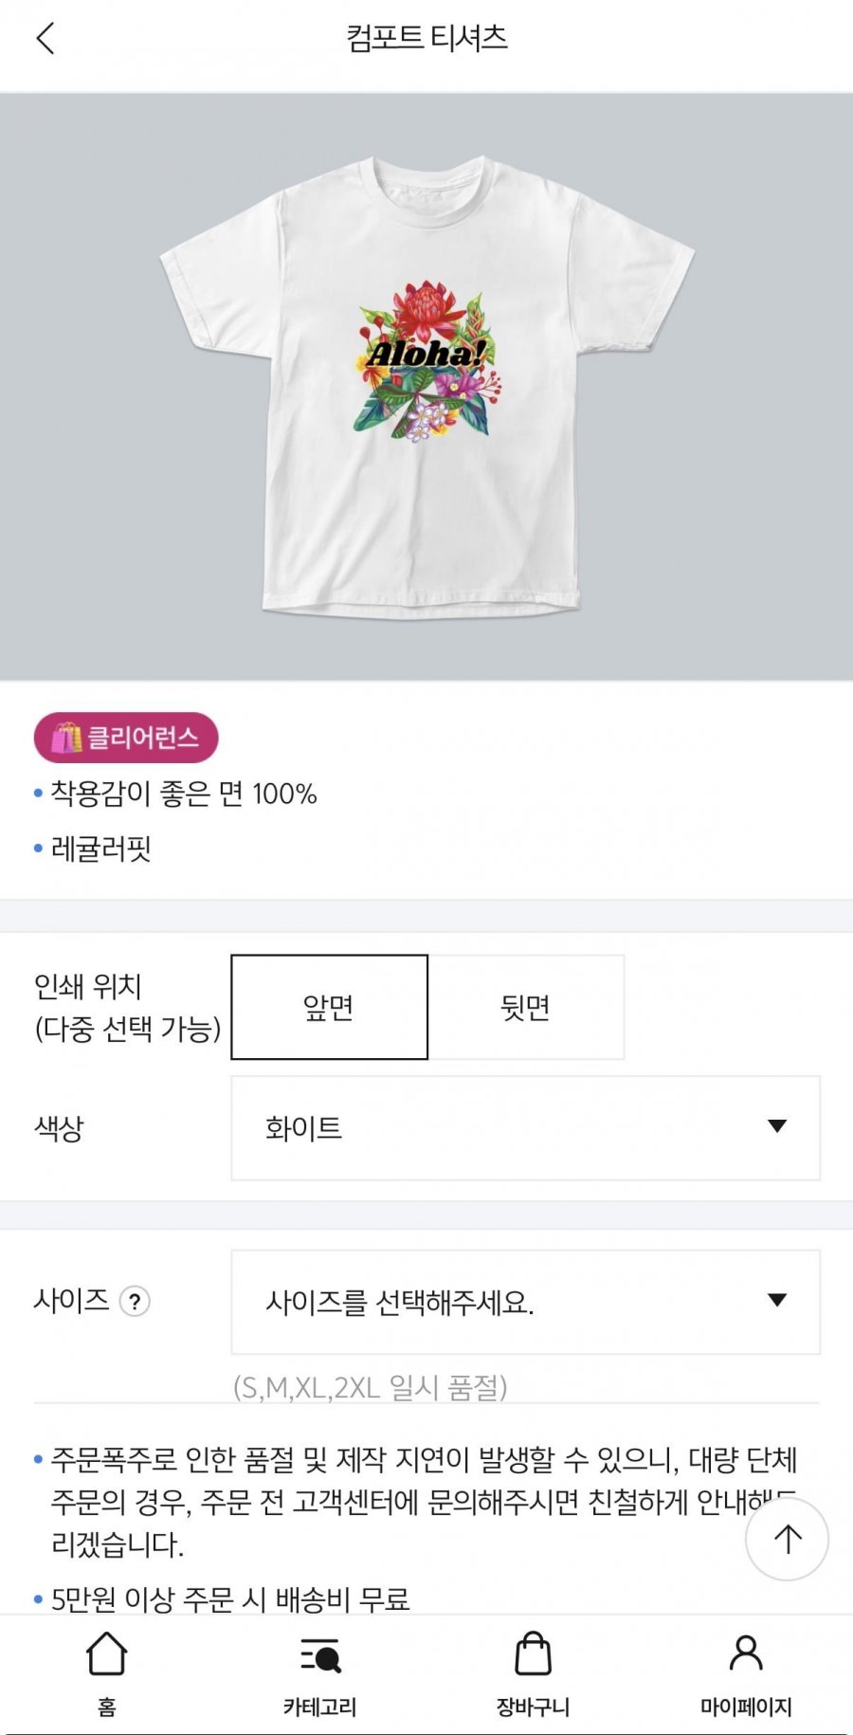Expand the size (사이즈) selection dropdown
The image size is (853, 1735).
coord(525,1302)
